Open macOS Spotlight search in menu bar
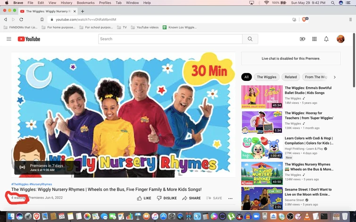 (332, 3)
